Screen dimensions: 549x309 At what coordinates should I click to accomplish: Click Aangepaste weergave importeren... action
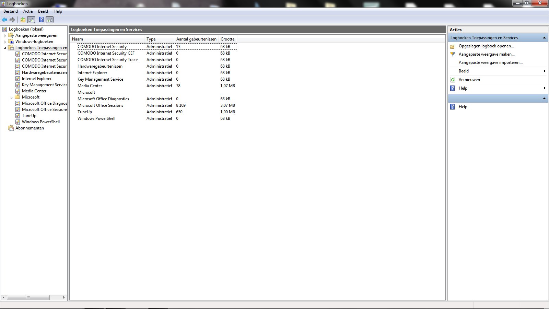[x=491, y=62]
